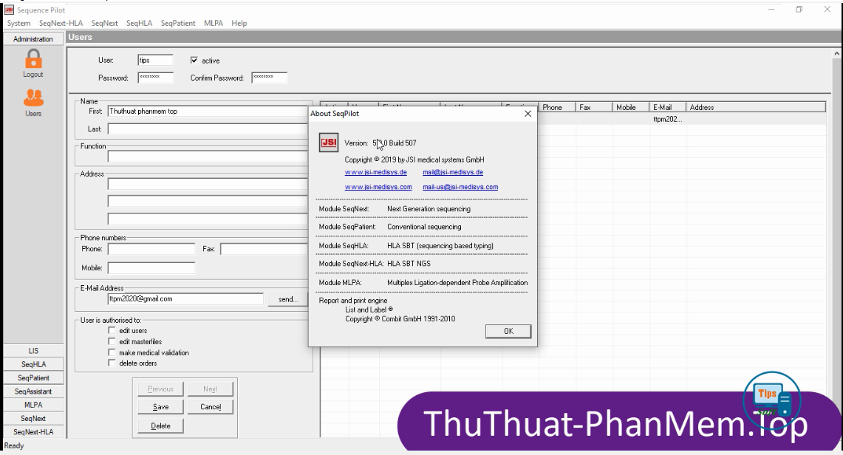
Task: Click the Address column header
Action: tap(756, 107)
